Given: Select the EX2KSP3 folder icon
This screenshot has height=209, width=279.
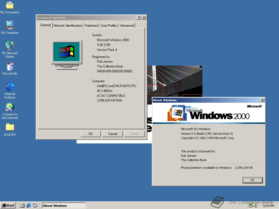Looking at the screenshot, I should tap(10, 130).
